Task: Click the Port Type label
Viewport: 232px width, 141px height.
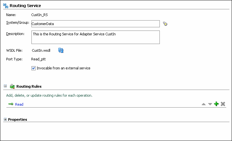Action: [x=14, y=59]
